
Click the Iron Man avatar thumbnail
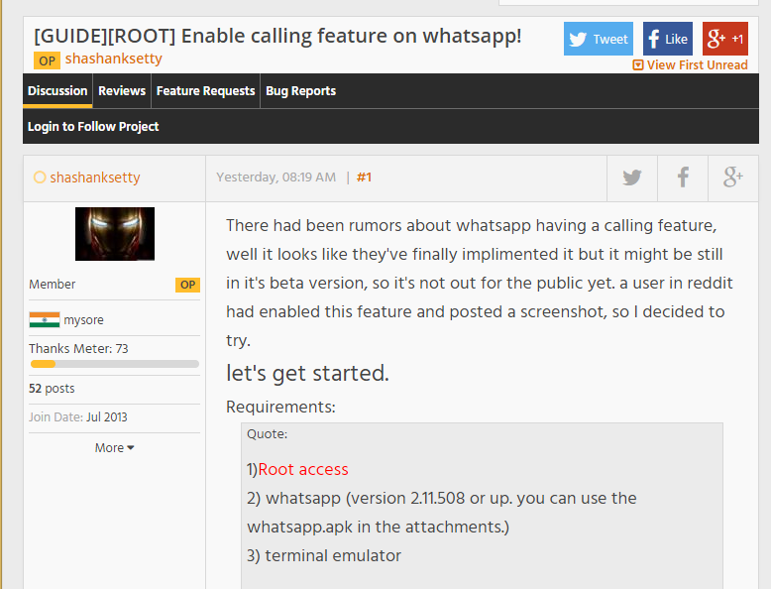tap(115, 234)
